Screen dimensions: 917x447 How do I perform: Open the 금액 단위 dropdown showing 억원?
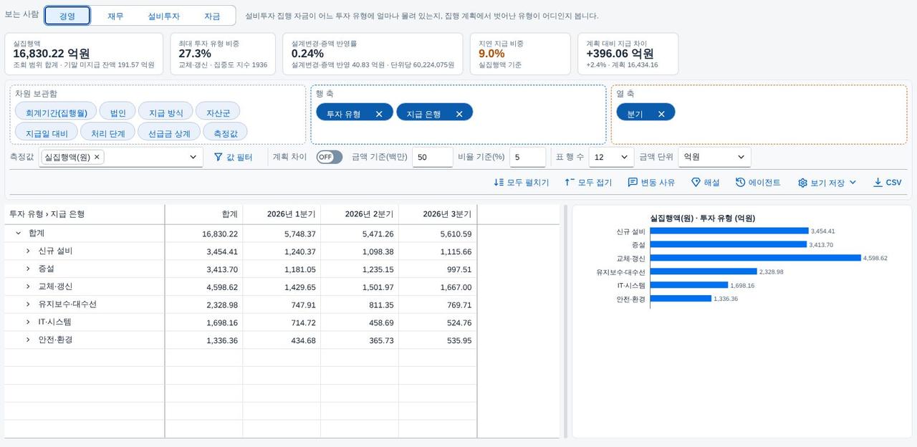(714, 157)
